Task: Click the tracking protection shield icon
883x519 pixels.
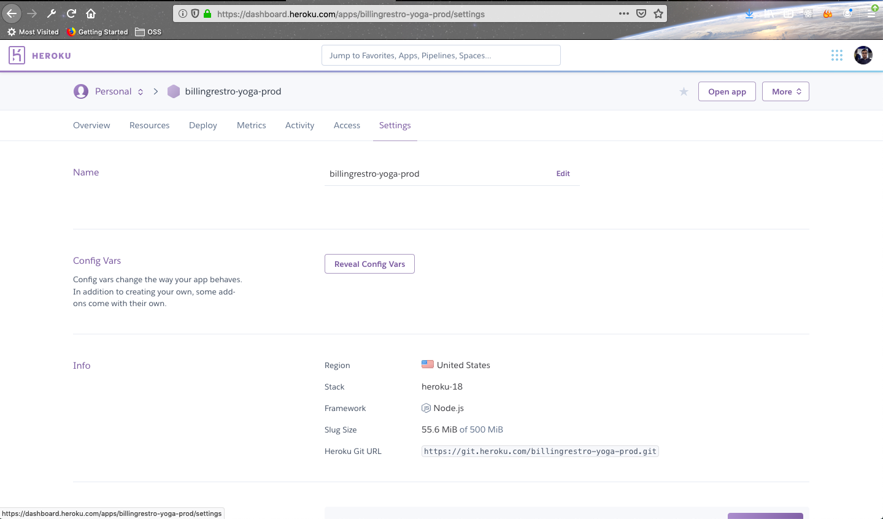Action: (195, 13)
